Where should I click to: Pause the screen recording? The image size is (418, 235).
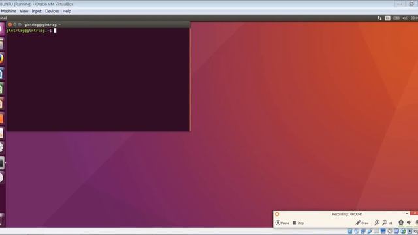[x=282, y=223]
